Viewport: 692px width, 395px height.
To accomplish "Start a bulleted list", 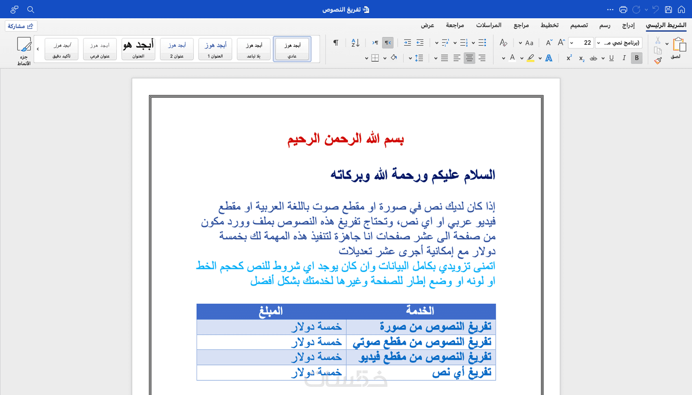I will [482, 42].
